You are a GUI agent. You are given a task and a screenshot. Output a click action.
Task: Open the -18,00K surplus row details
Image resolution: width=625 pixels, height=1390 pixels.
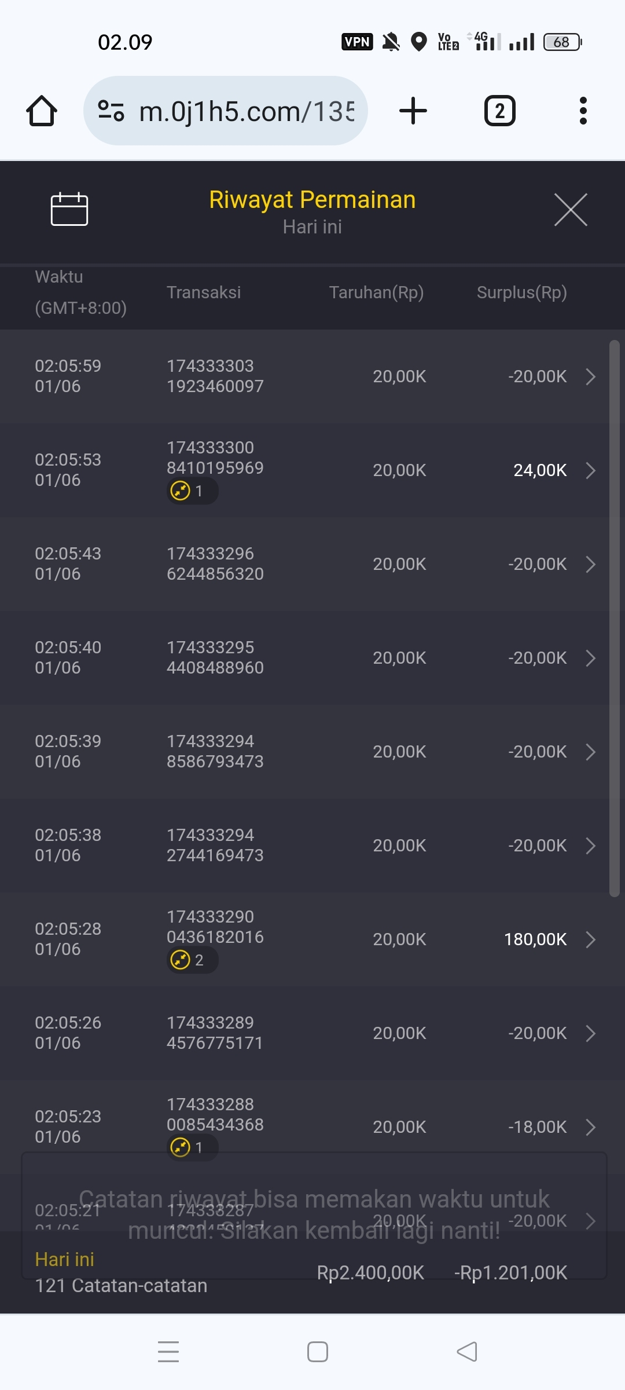point(590,1127)
